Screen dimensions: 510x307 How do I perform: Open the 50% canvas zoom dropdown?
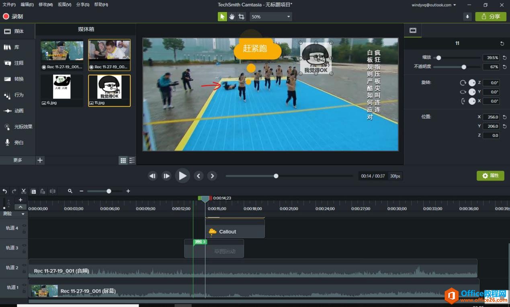pyautogui.click(x=271, y=17)
